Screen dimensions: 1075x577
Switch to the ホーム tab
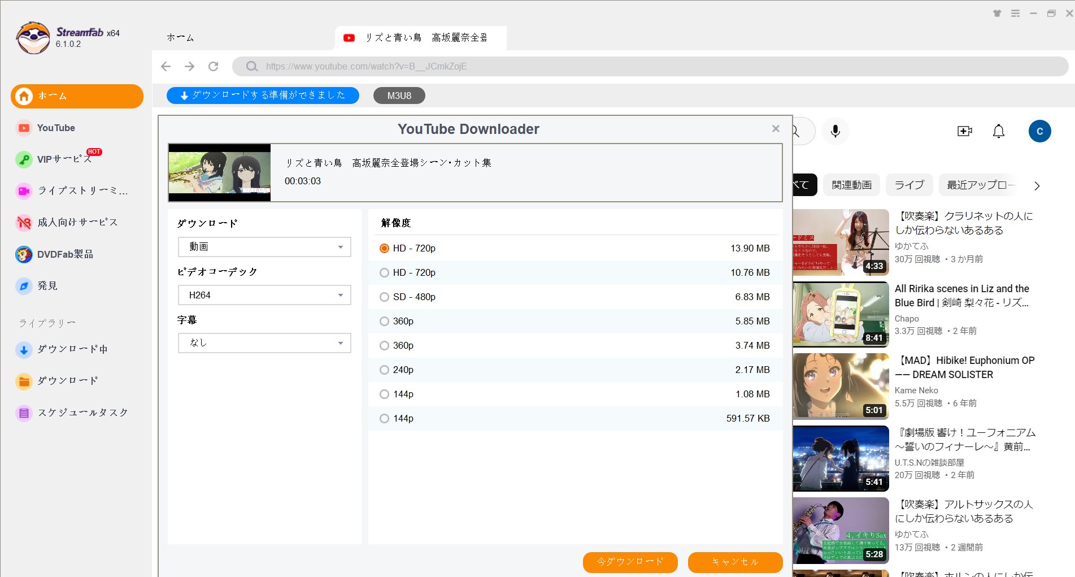(x=181, y=38)
